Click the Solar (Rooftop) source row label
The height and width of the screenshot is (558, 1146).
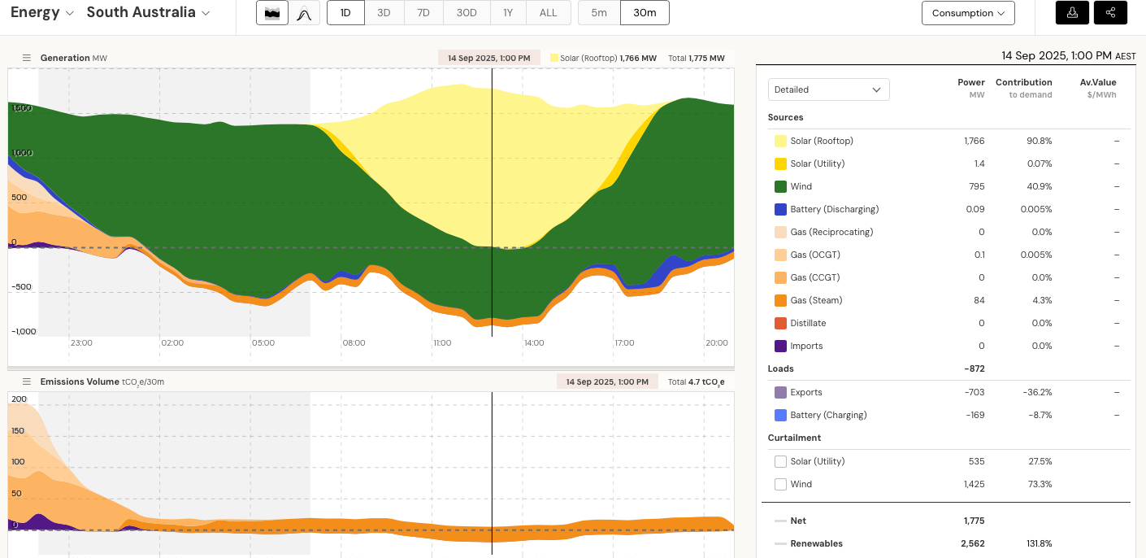(821, 141)
